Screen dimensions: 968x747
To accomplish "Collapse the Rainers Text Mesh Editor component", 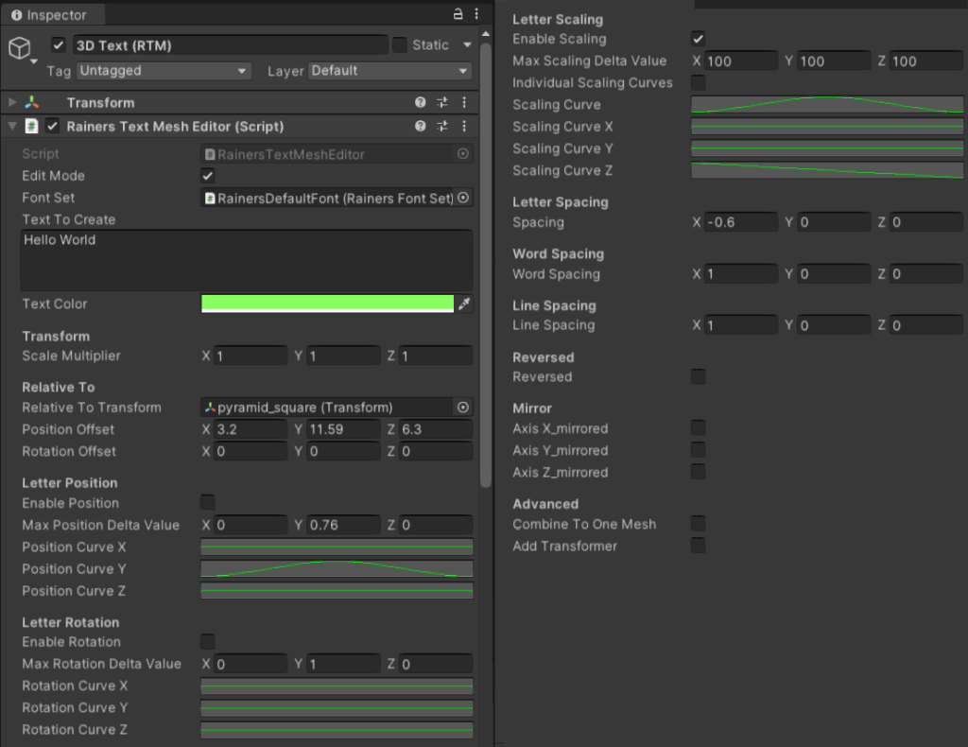I will (x=12, y=126).
